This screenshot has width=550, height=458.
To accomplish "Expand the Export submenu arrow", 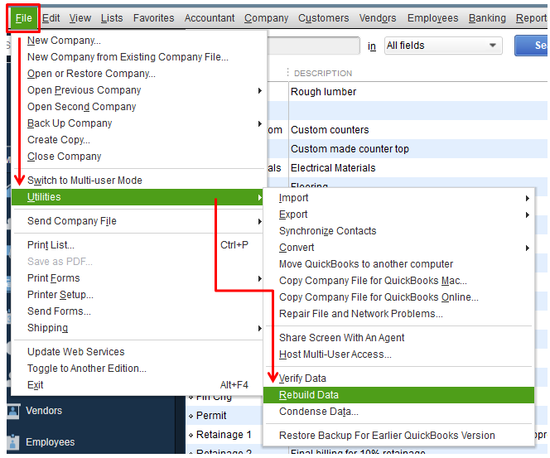I will [x=527, y=215].
